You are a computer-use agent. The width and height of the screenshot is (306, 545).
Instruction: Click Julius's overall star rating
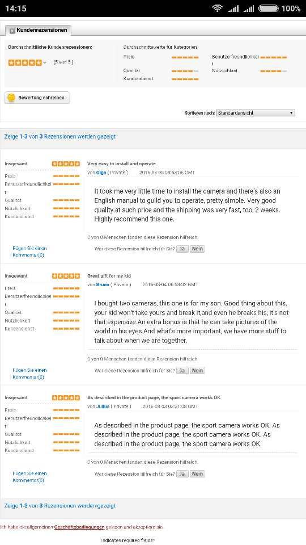point(66,397)
